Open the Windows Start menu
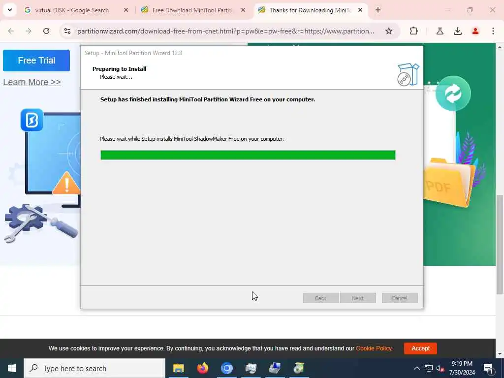This screenshot has height=378, width=504. point(12,368)
